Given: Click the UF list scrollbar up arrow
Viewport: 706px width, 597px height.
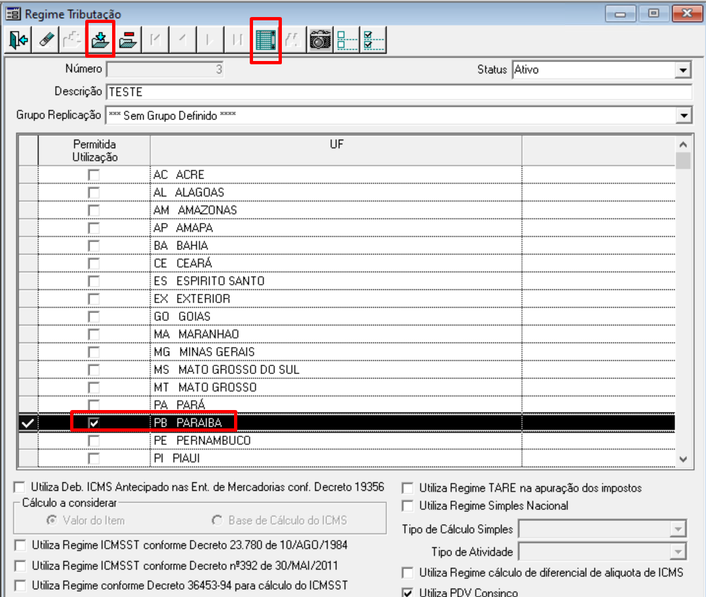Looking at the screenshot, I should [683, 144].
